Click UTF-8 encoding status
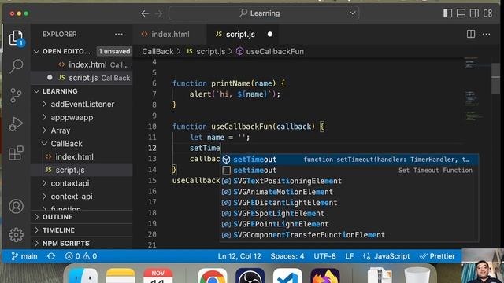Image resolution: width=504 pixels, height=283 pixels. click(324, 256)
